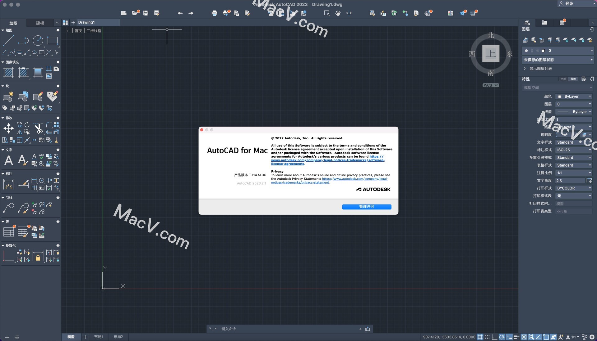This screenshot has width=597, height=341.
Task: Open the WCS coordinate system dropdown
Action: [491, 85]
